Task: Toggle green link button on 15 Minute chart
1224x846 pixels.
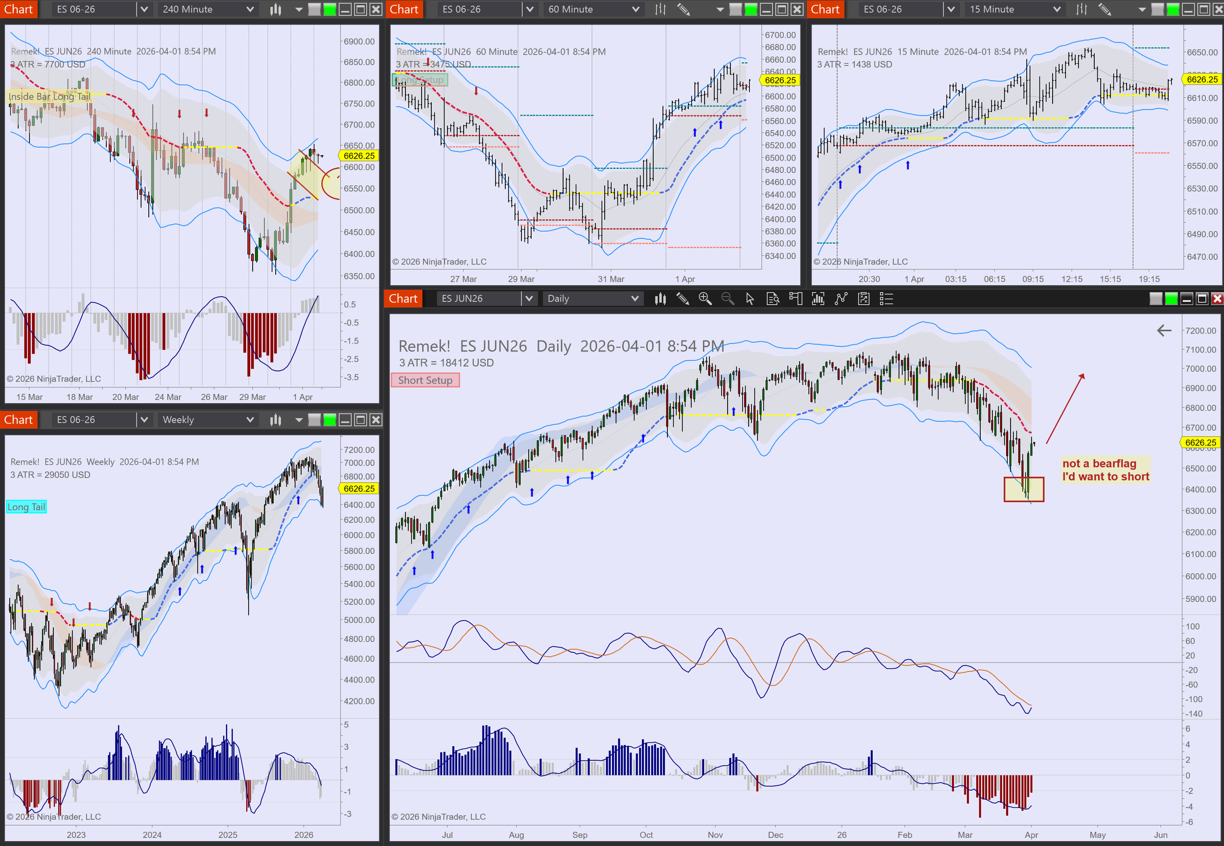Action: (x=1173, y=9)
